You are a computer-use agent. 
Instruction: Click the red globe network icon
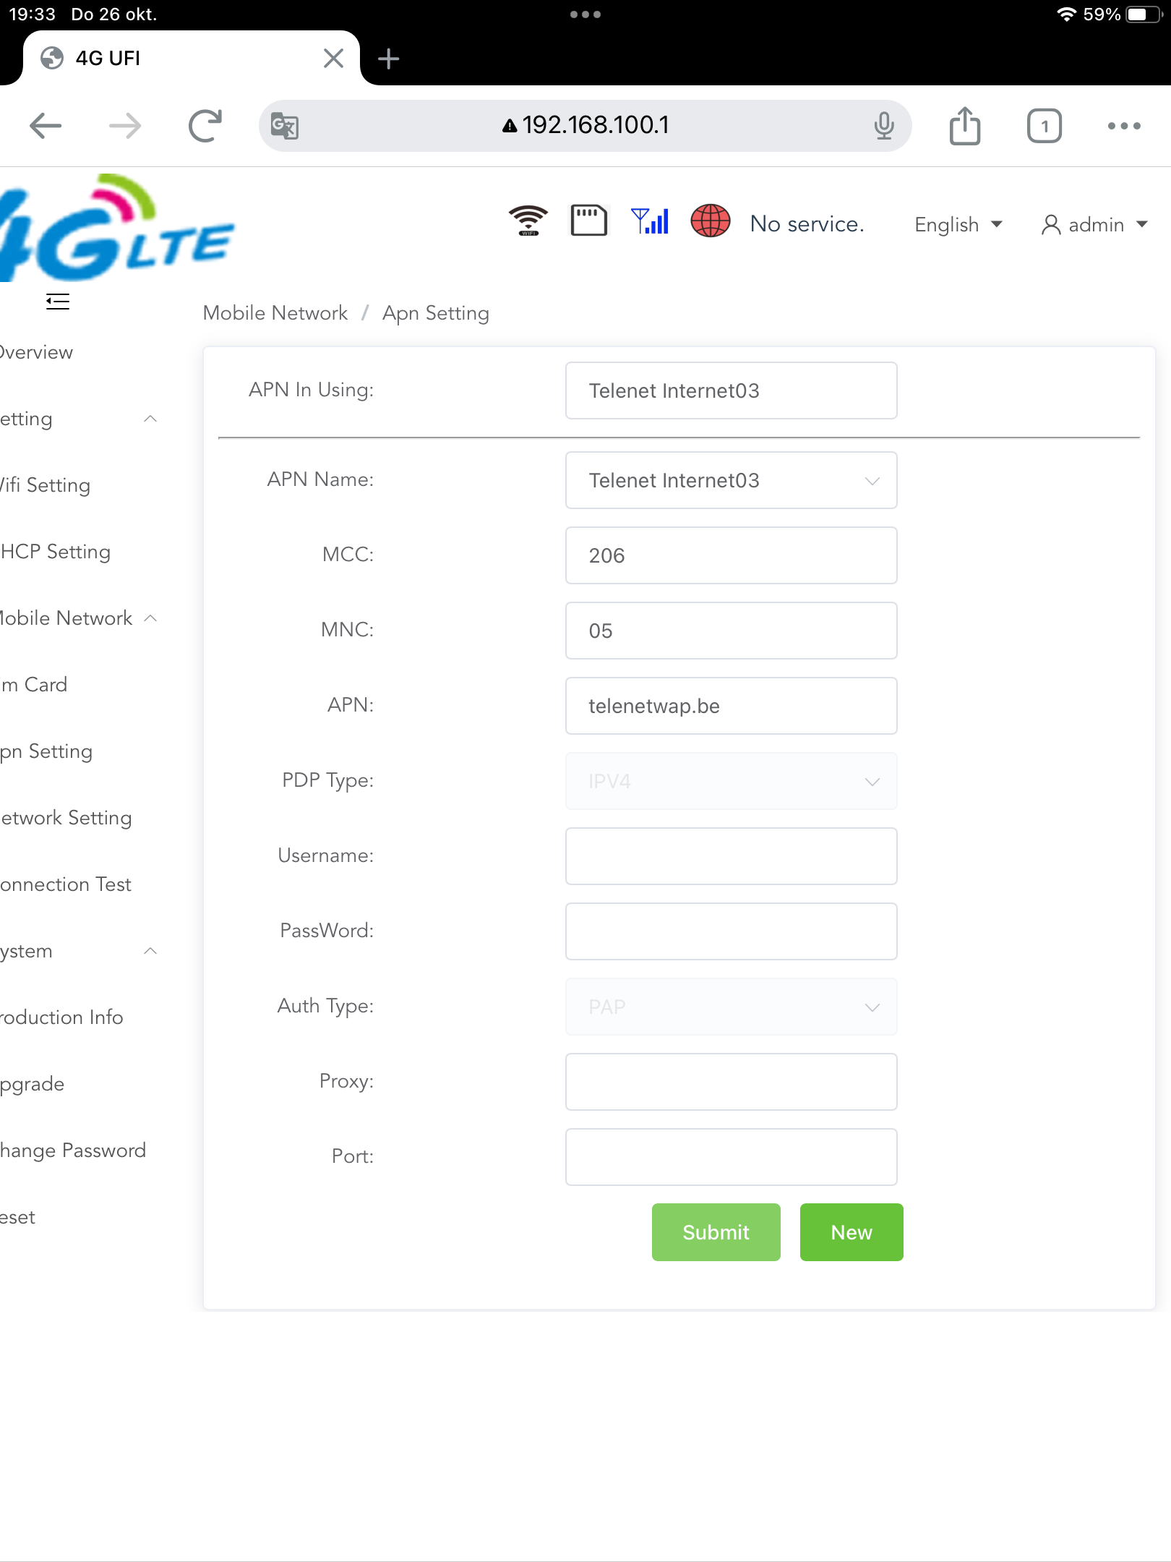click(711, 221)
